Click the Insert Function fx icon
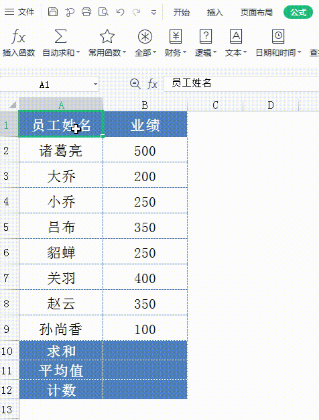The image size is (319, 420). point(18,36)
